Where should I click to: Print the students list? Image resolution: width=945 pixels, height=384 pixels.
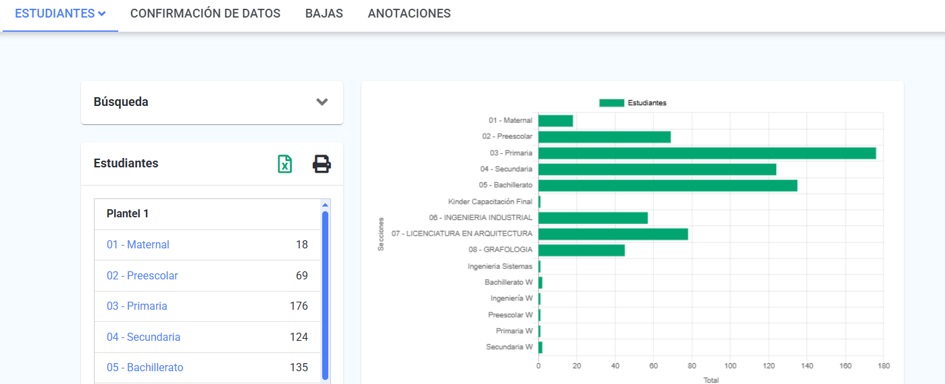point(322,164)
